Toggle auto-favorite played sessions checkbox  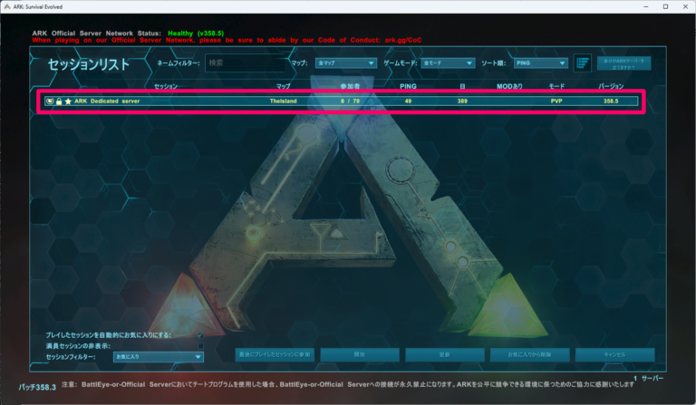point(200,335)
